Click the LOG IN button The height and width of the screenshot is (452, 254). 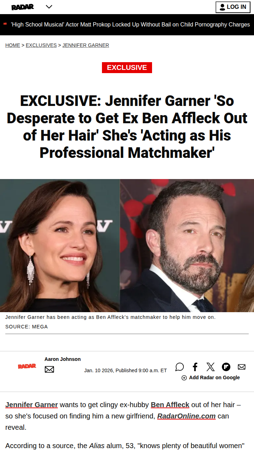pos(233,7)
